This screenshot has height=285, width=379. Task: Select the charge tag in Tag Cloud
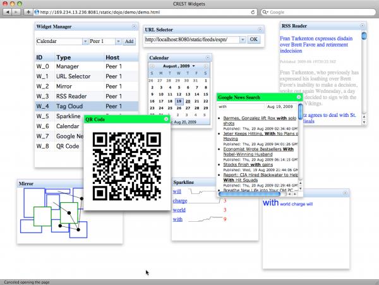(298, 204)
